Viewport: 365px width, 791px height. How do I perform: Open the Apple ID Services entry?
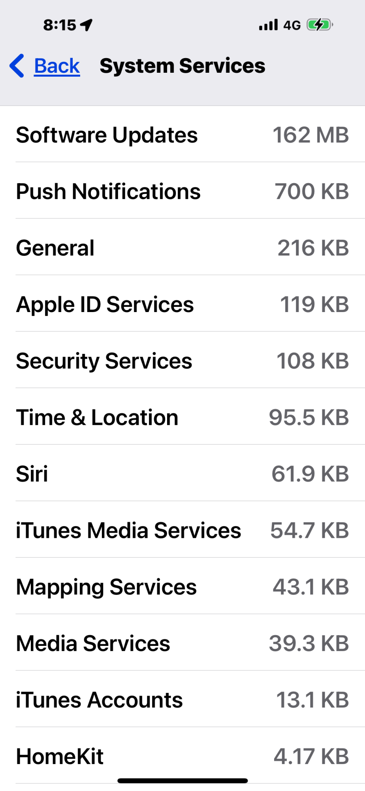[x=182, y=305]
